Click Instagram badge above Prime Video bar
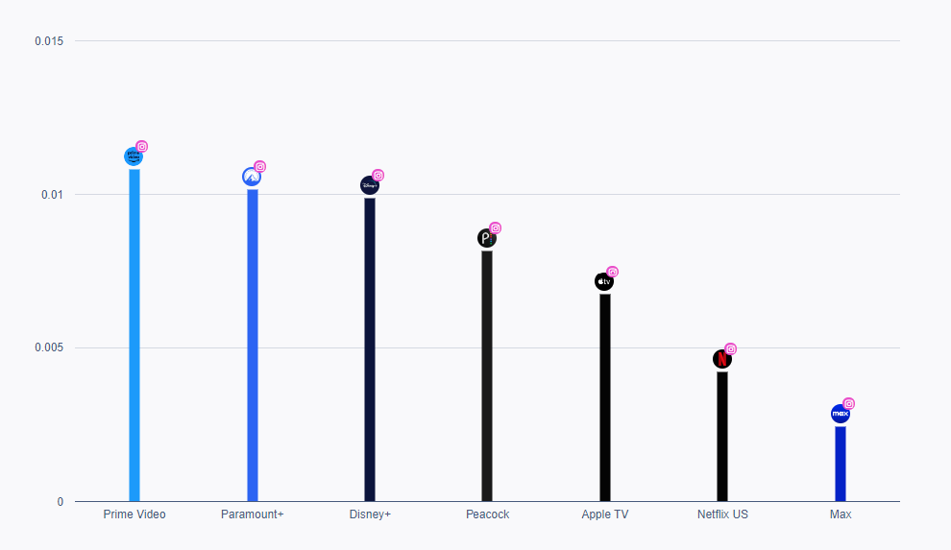Viewport: 951px width, 550px height. pos(142,147)
